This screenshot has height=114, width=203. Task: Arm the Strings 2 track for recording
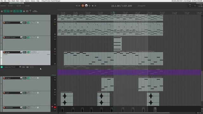pyautogui.click(x=4, y=78)
